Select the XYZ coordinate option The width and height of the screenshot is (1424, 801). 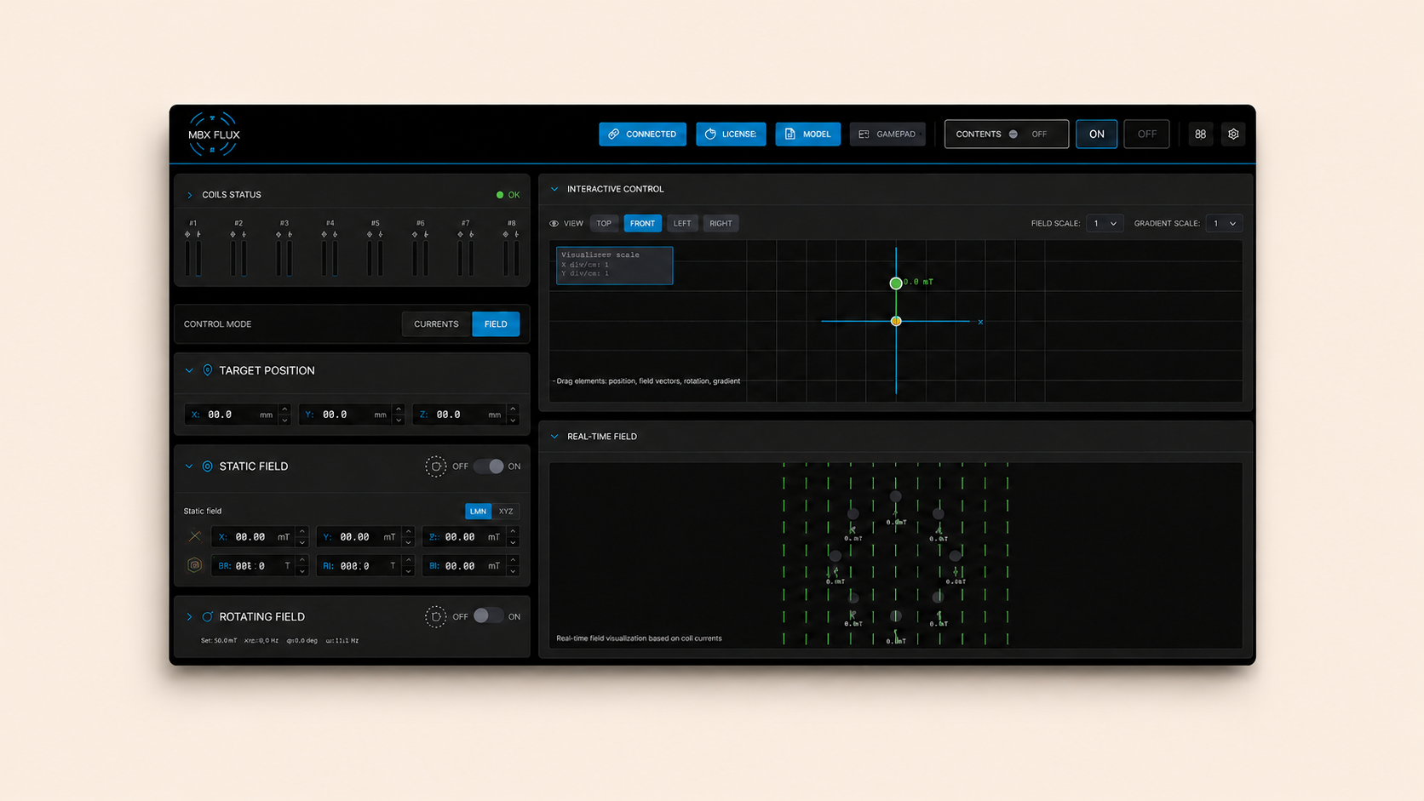(x=506, y=512)
